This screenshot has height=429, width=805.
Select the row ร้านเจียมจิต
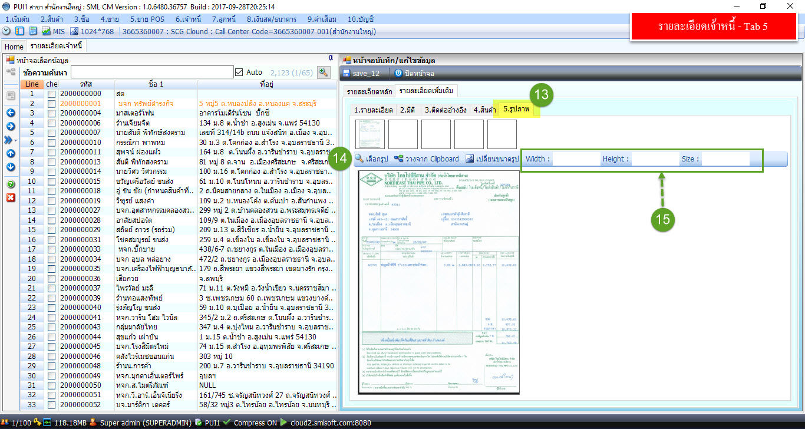pos(179,123)
